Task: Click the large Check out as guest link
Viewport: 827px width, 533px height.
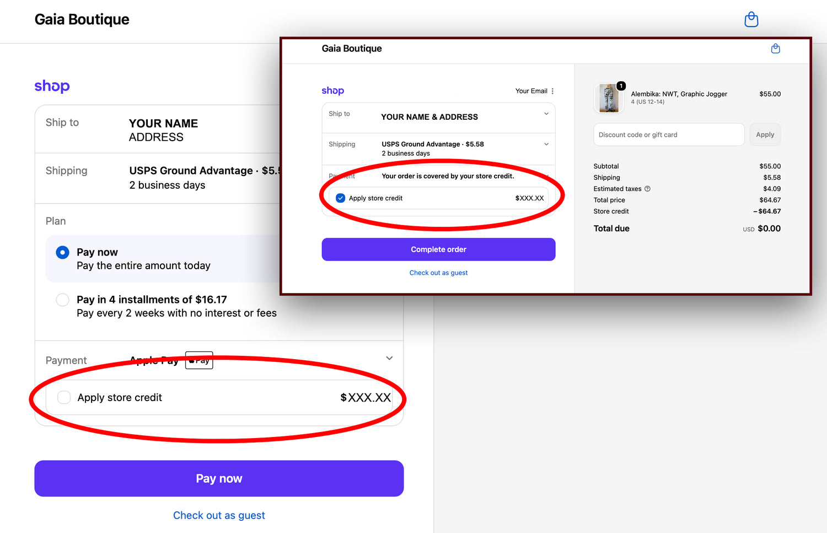Action: [x=219, y=515]
